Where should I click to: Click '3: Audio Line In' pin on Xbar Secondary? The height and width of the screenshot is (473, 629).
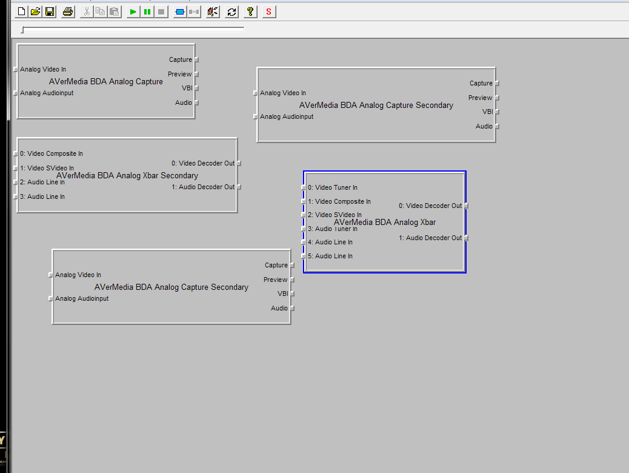(16, 196)
